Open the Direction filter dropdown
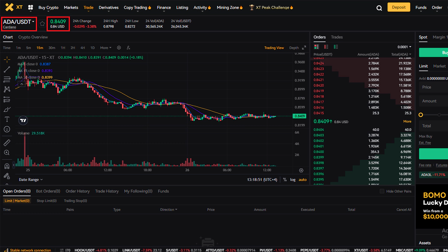 169,209
